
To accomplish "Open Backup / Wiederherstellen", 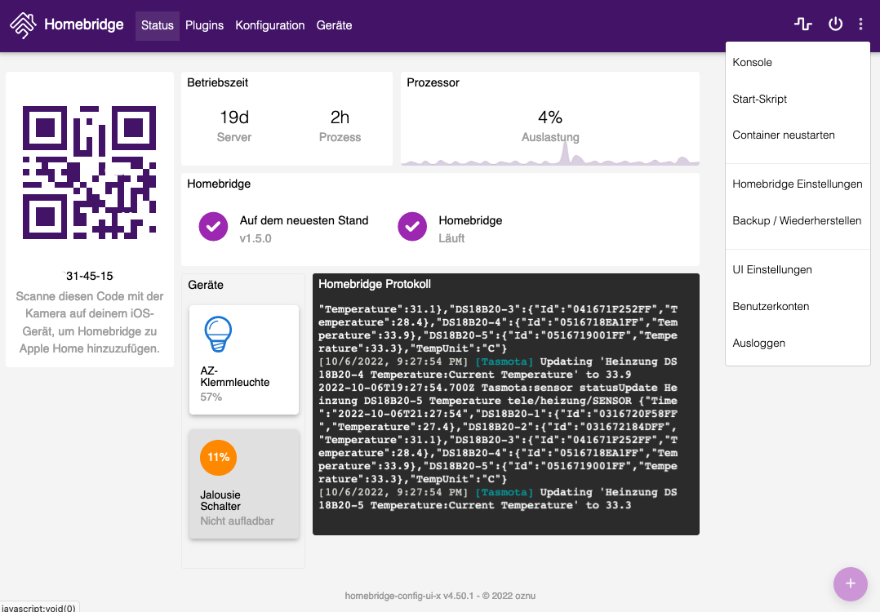I will coord(798,220).
